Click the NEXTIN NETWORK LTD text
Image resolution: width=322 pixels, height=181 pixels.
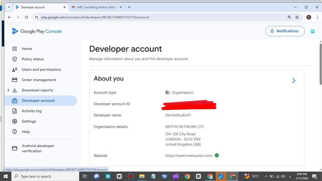click(184, 127)
